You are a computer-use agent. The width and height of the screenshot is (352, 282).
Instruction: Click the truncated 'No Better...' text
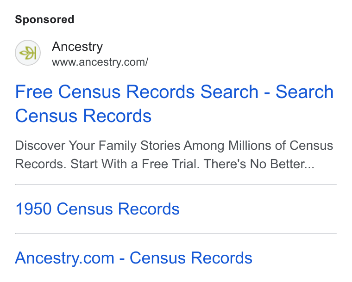click(282, 164)
